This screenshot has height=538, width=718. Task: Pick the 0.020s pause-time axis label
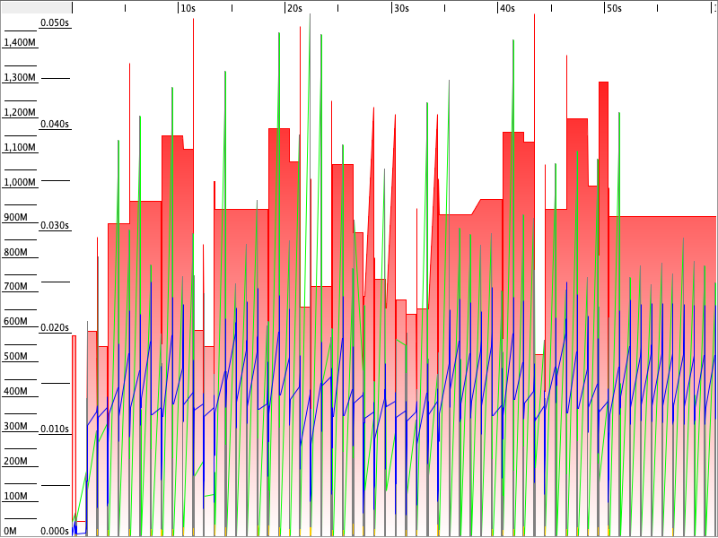tap(55, 327)
